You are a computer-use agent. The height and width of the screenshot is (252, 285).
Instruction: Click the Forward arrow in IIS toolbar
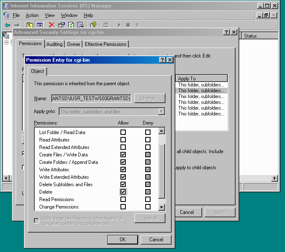pos(17,25)
